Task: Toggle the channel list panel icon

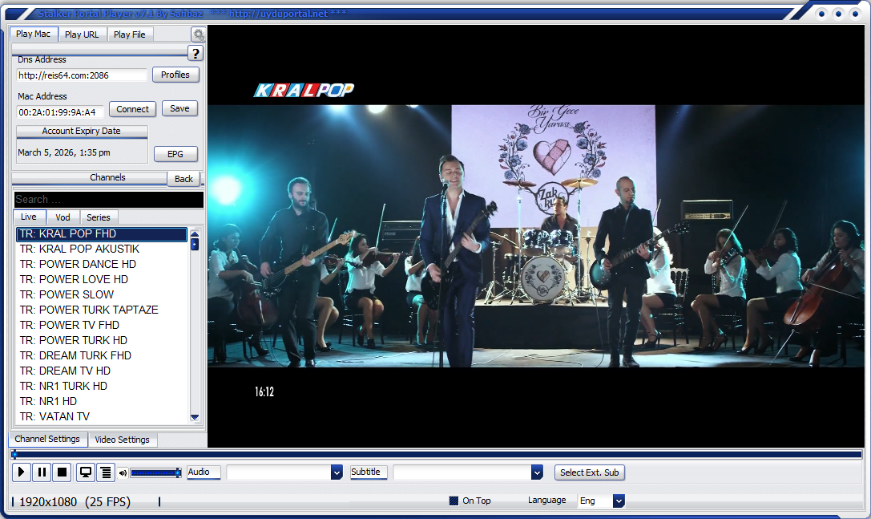Action: pos(106,472)
